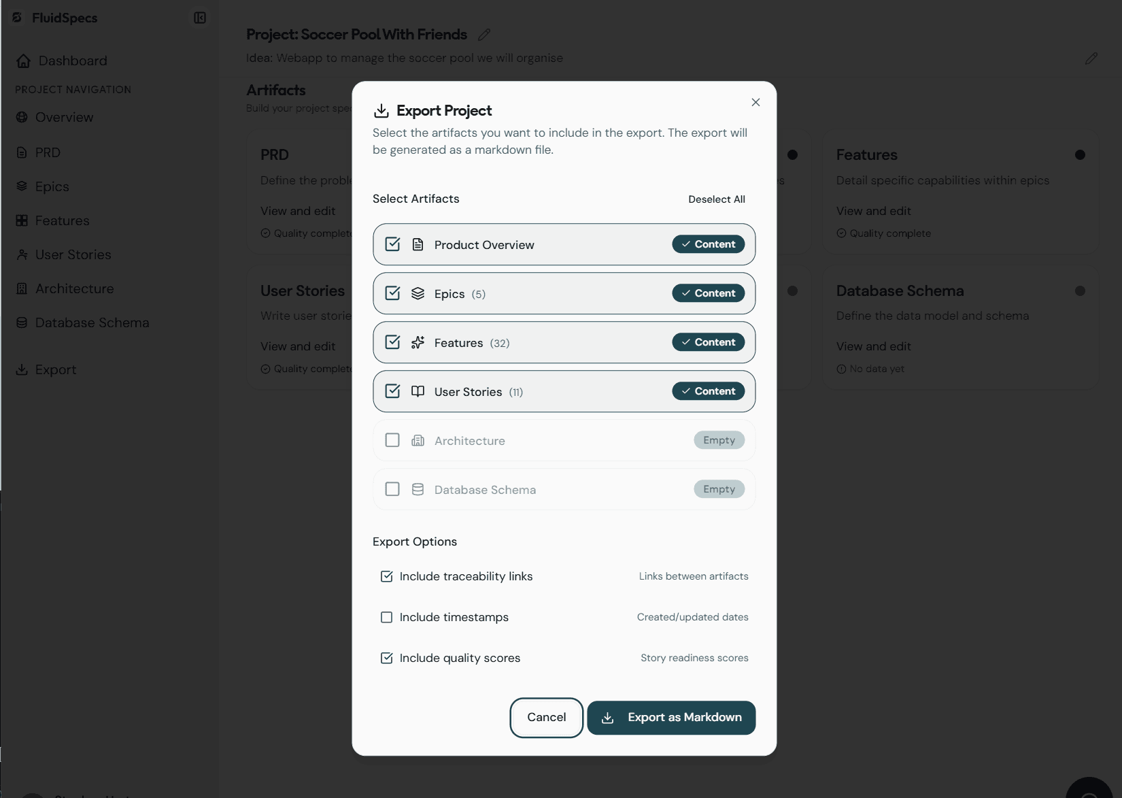
Task: Click the Database Schema icon in dialog
Action: (417, 488)
